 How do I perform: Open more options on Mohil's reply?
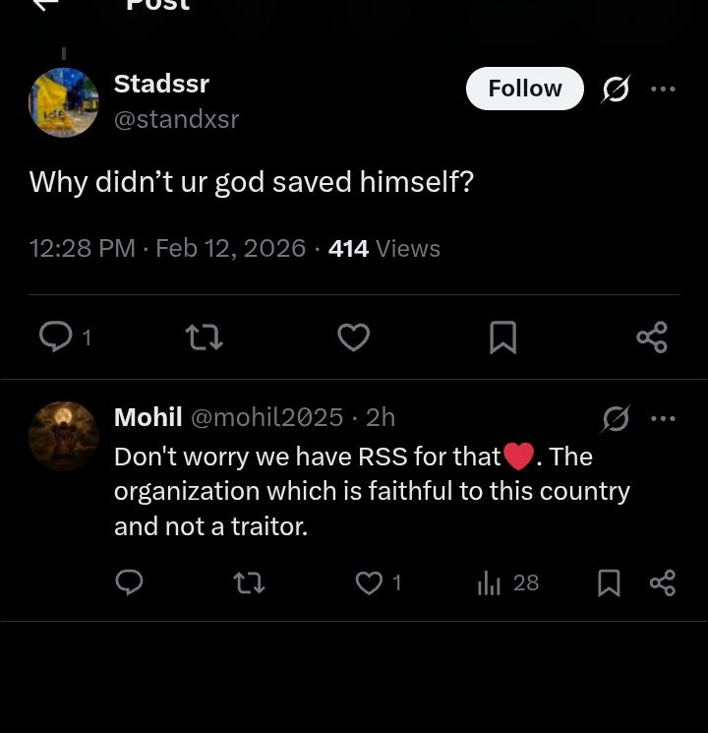click(663, 418)
